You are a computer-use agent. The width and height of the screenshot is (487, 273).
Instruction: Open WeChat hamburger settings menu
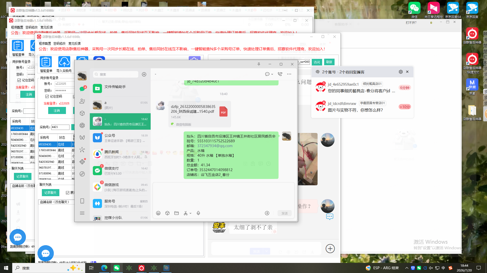[82, 213]
